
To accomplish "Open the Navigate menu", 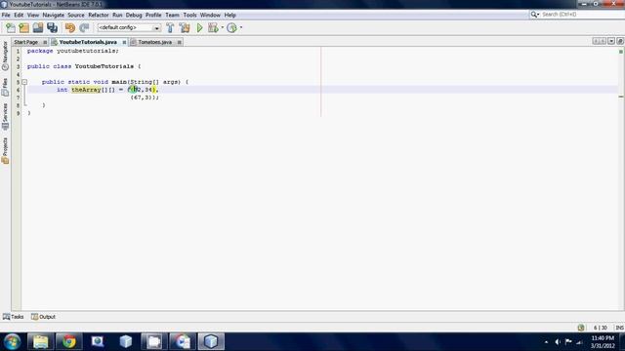I will tap(54, 16).
